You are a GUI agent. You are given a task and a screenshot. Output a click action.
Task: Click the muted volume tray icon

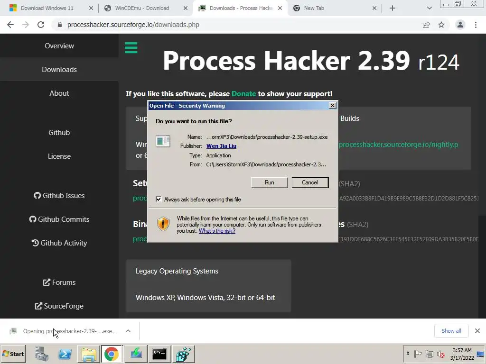coord(441,354)
